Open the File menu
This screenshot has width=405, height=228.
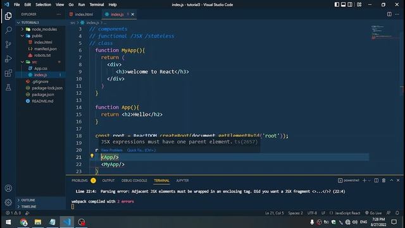click(x=17, y=4)
